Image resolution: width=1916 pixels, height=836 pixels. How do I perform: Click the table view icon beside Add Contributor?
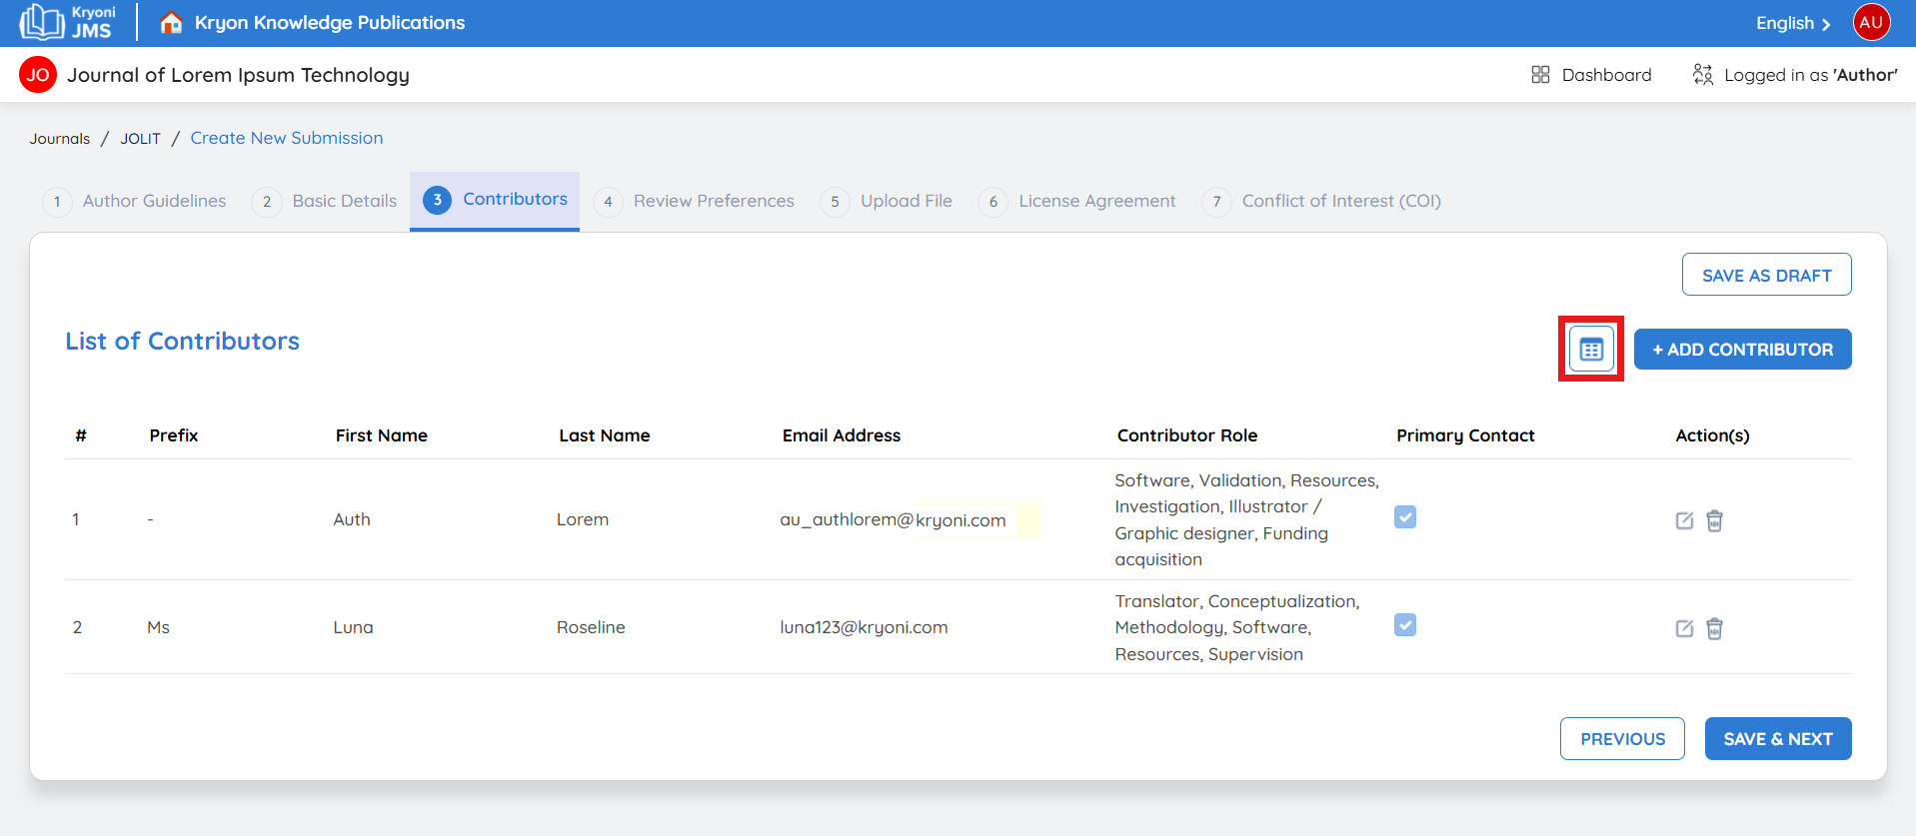click(1591, 350)
